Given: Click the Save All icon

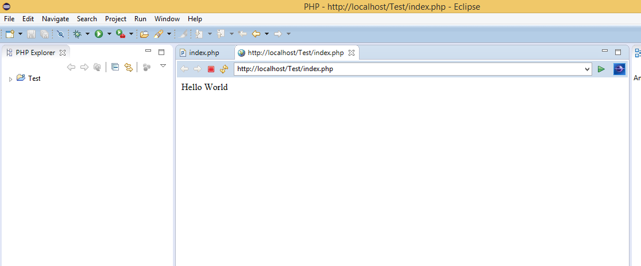Looking at the screenshot, I should coord(45,34).
